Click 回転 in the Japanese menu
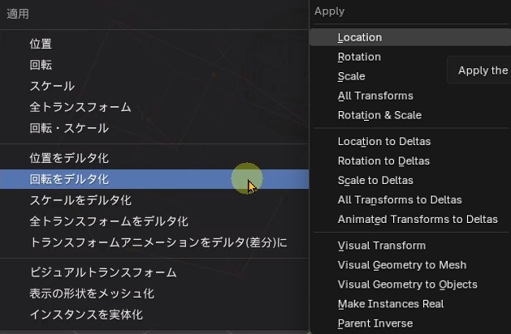This screenshot has height=334, width=511. [41, 65]
